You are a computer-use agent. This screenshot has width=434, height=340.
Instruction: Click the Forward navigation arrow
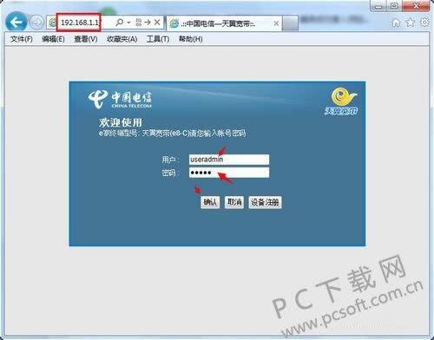pos(36,23)
